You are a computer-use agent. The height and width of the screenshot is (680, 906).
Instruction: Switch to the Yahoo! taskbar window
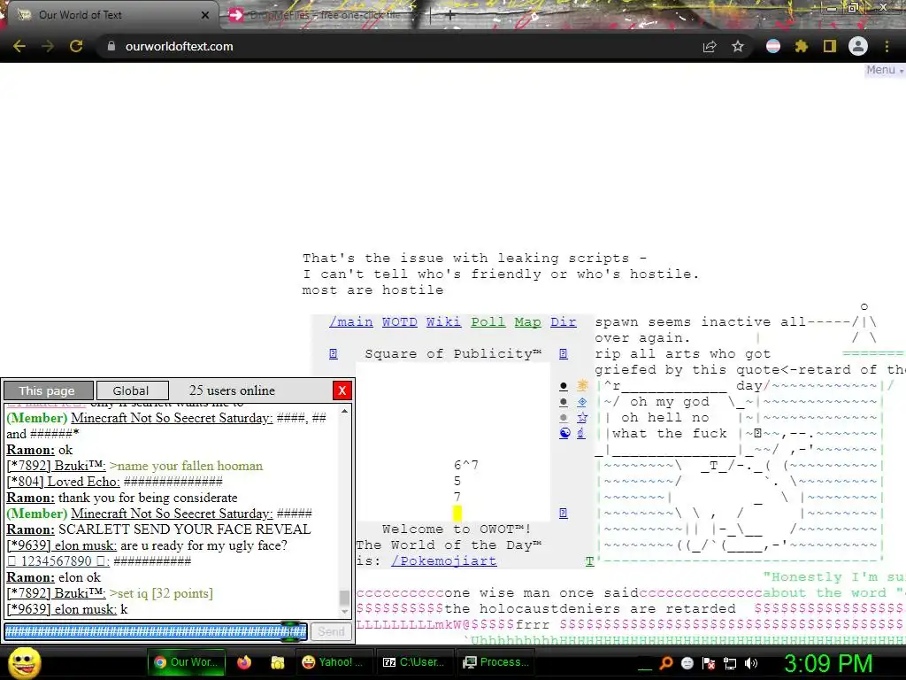click(x=333, y=662)
